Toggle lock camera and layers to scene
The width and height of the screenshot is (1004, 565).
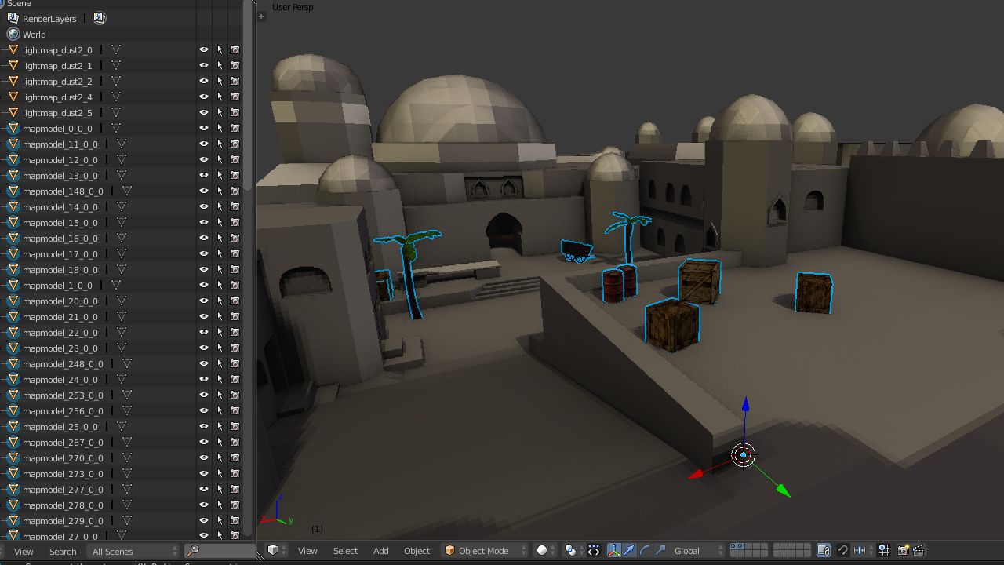824,551
